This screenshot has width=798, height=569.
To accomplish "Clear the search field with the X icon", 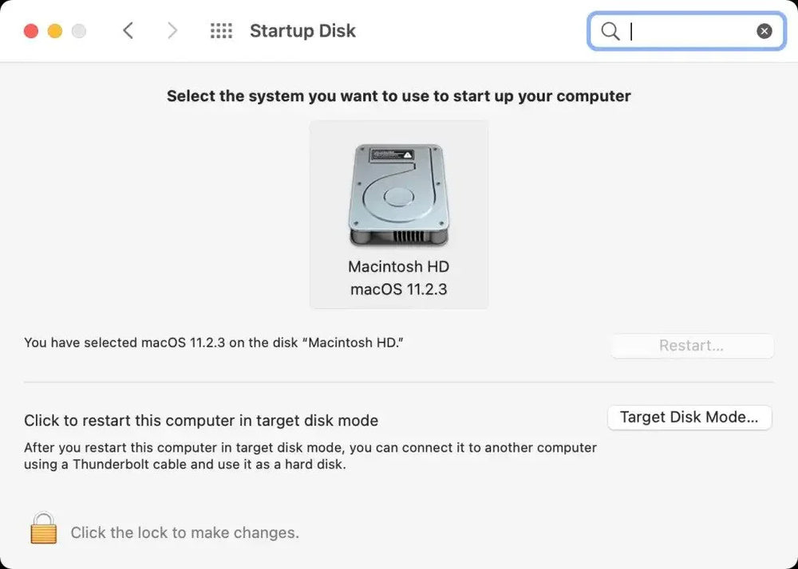I will pyautogui.click(x=764, y=31).
